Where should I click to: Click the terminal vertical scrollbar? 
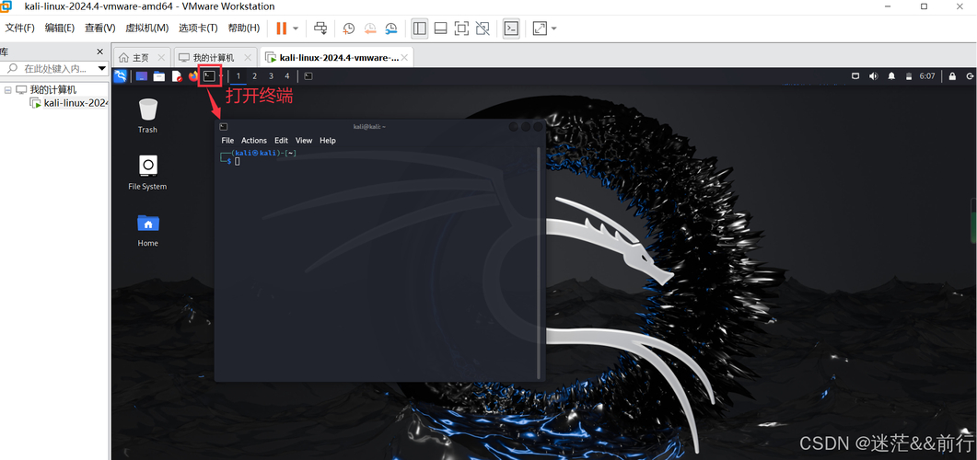point(539,262)
